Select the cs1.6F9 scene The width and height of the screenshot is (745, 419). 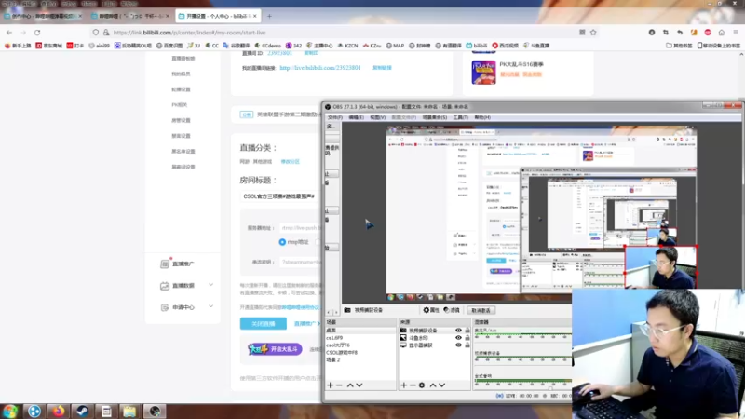[x=360, y=338]
